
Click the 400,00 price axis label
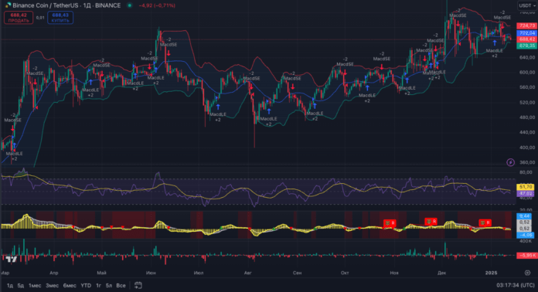[527, 148]
